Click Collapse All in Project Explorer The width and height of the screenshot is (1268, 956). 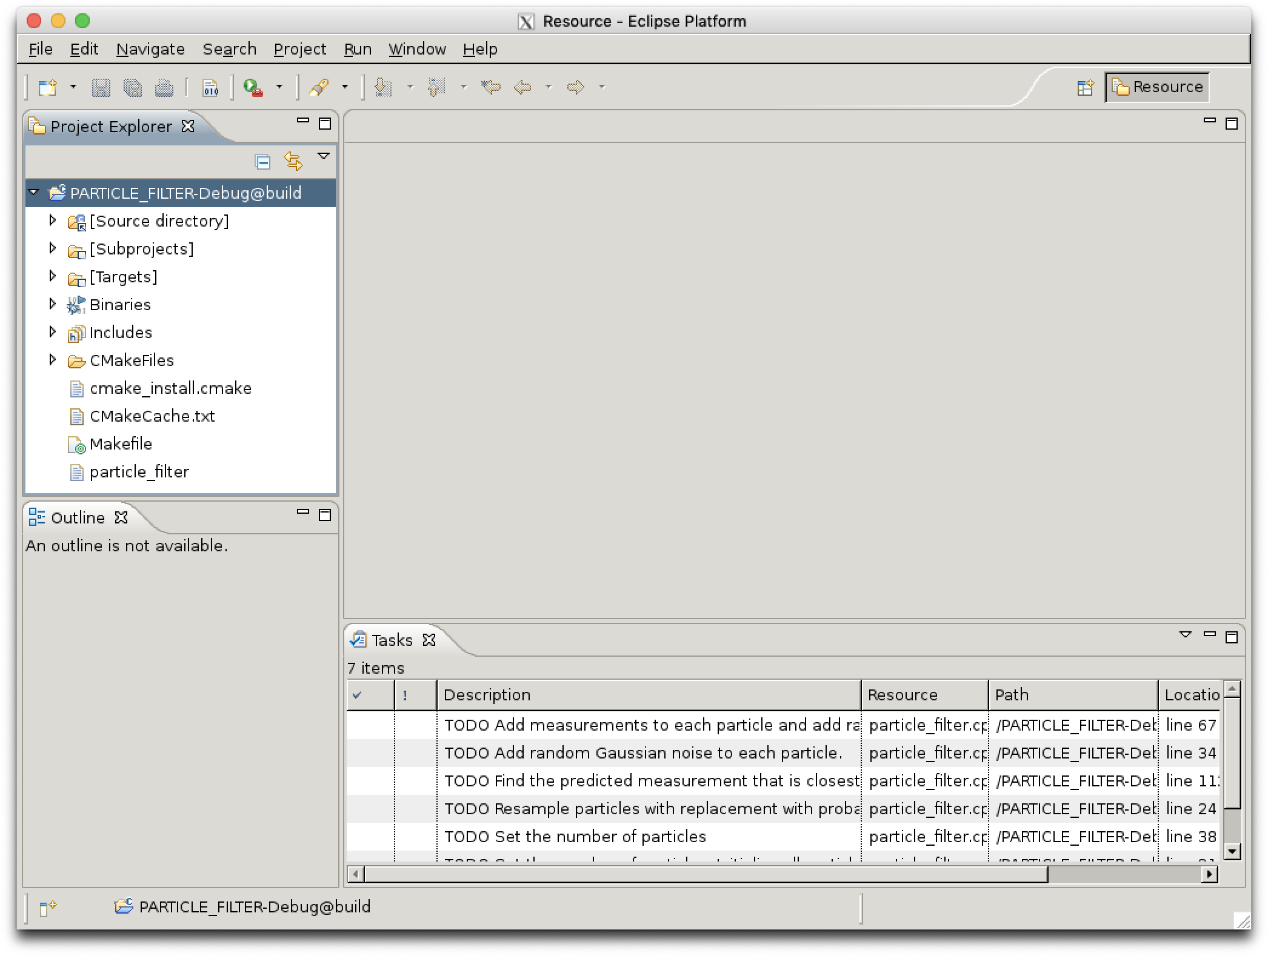coord(262,162)
